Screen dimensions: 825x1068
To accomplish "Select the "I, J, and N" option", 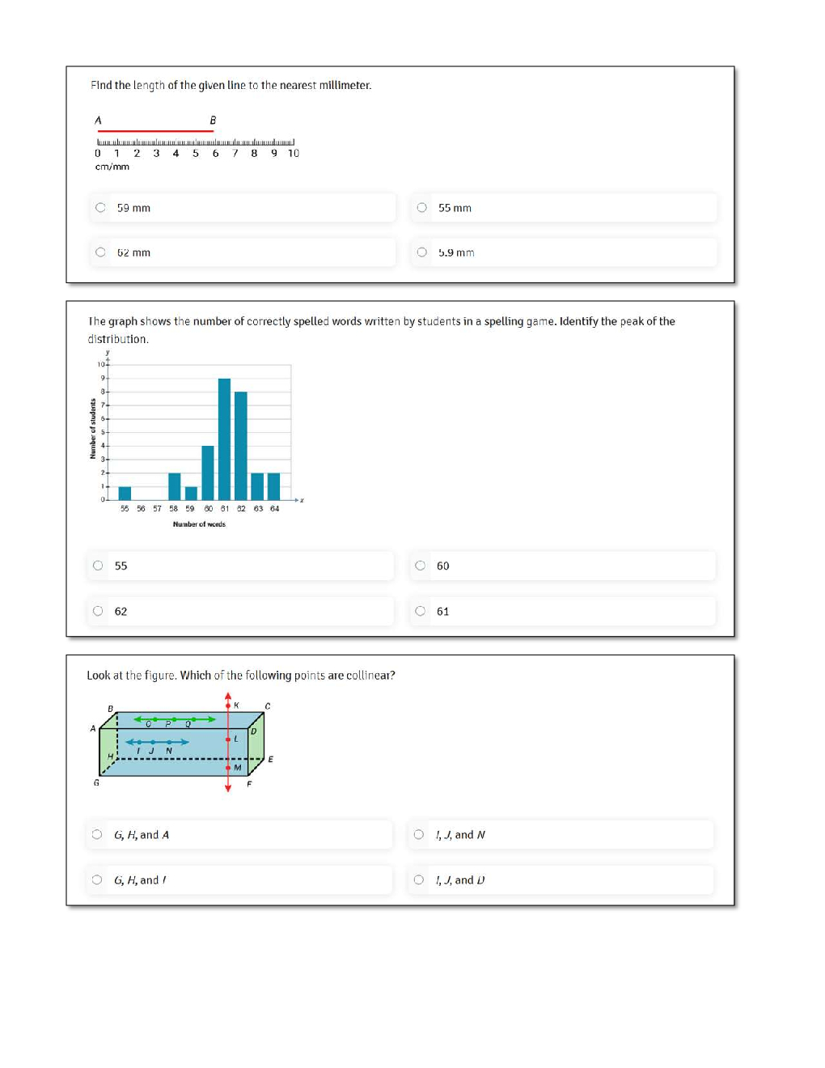I will (418, 834).
